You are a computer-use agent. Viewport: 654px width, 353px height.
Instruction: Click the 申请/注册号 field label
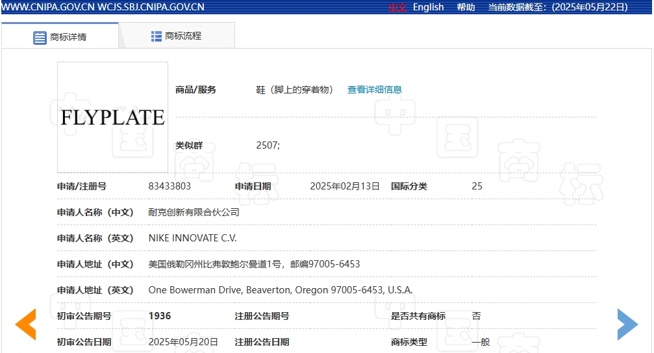pyautogui.click(x=82, y=186)
